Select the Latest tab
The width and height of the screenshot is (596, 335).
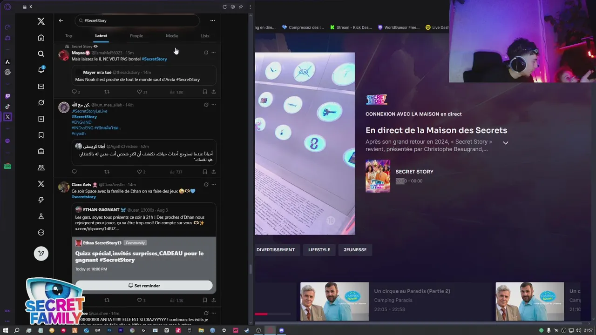coord(101,36)
